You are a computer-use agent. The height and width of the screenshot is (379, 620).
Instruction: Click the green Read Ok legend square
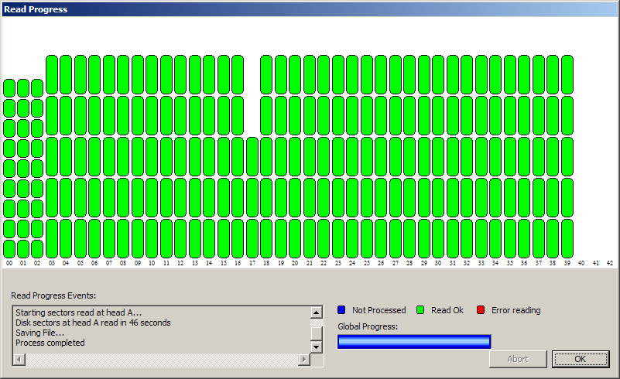420,310
